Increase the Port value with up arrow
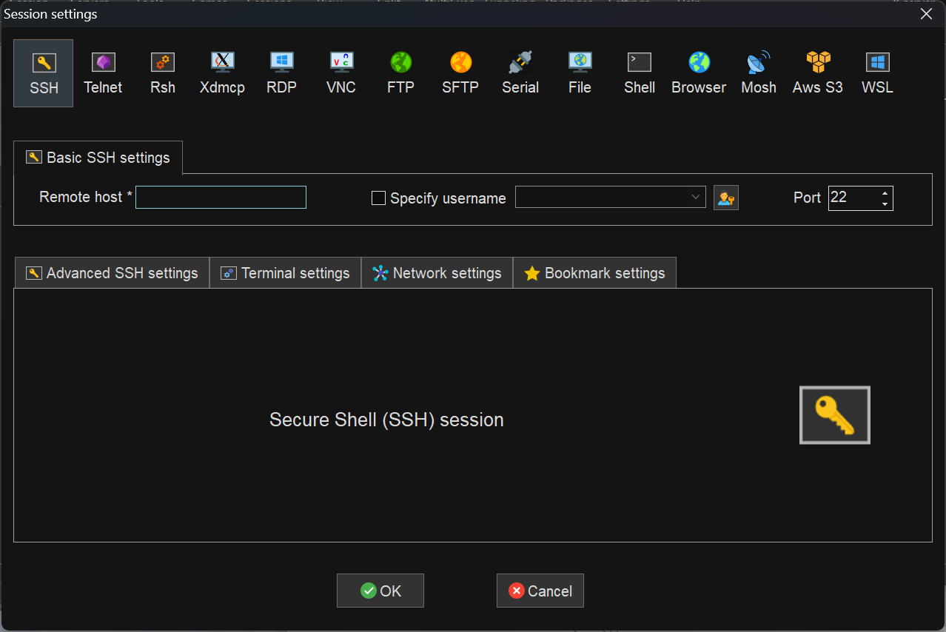 (885, 192)
